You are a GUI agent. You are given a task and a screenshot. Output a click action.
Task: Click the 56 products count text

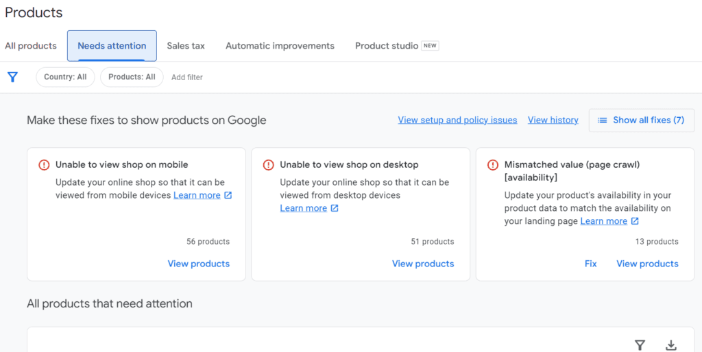tap(208, 242)
